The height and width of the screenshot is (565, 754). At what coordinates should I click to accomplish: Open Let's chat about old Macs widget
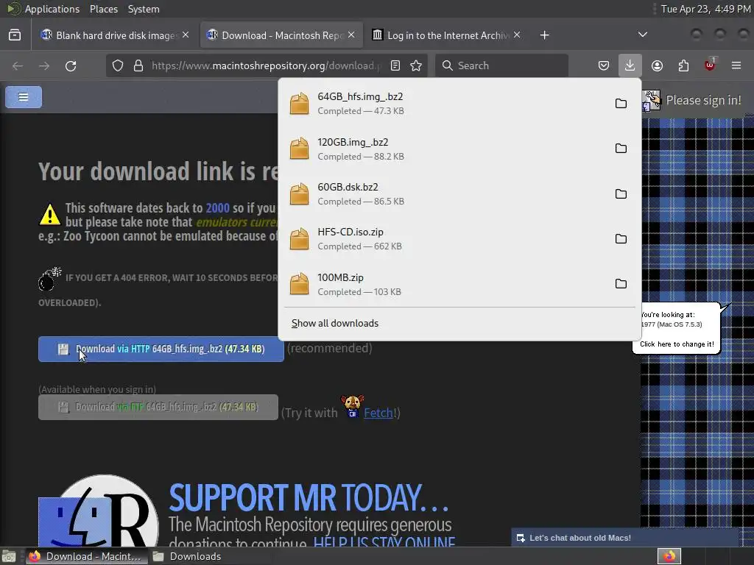624,538
